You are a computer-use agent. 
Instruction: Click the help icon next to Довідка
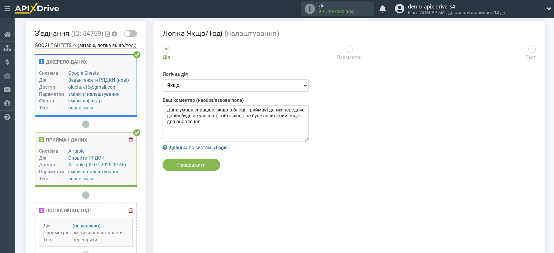(x=165, y=148)
